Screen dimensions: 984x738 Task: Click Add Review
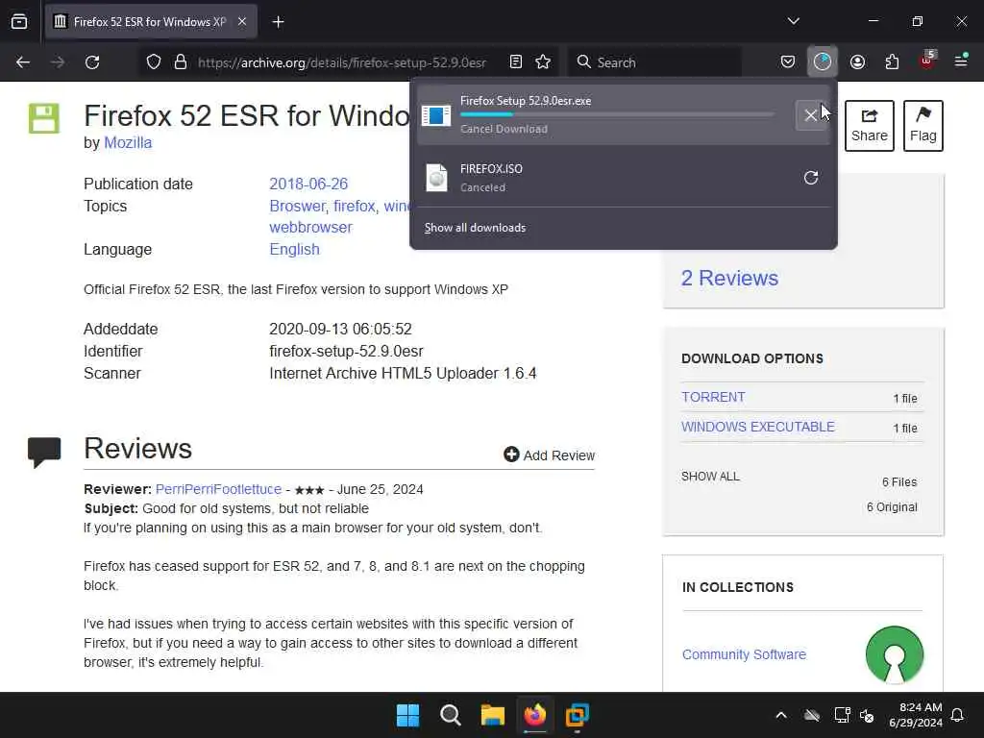549,455
